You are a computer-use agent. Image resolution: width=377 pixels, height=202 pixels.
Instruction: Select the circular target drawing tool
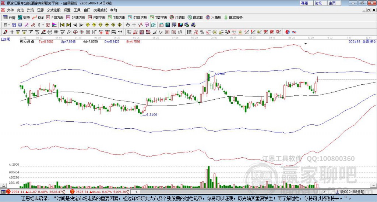point(75,32)
